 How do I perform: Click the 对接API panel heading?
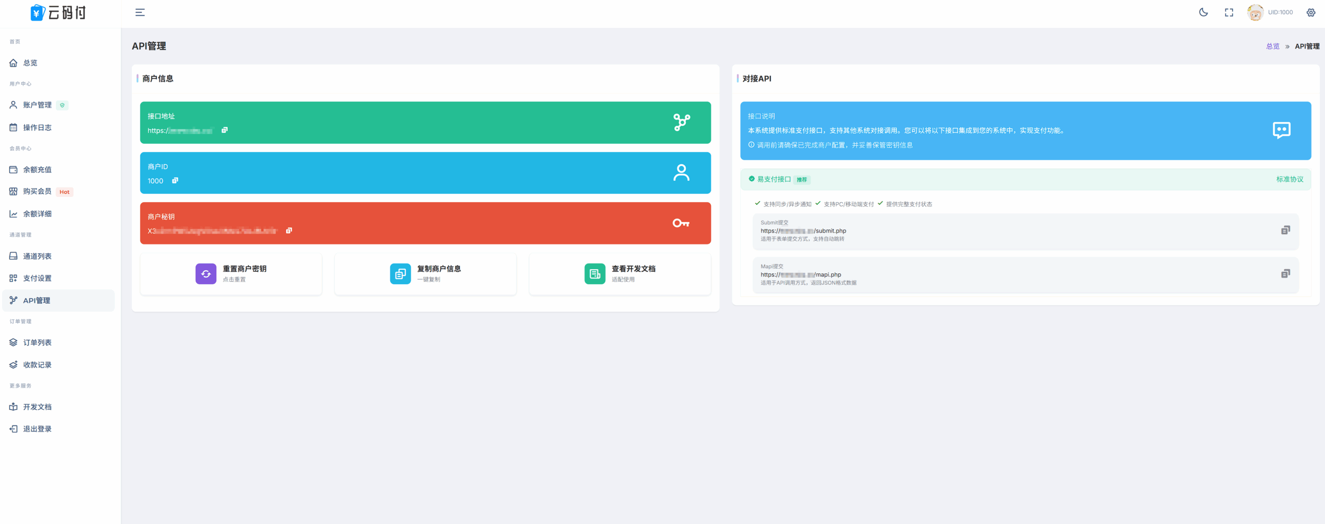757,79
